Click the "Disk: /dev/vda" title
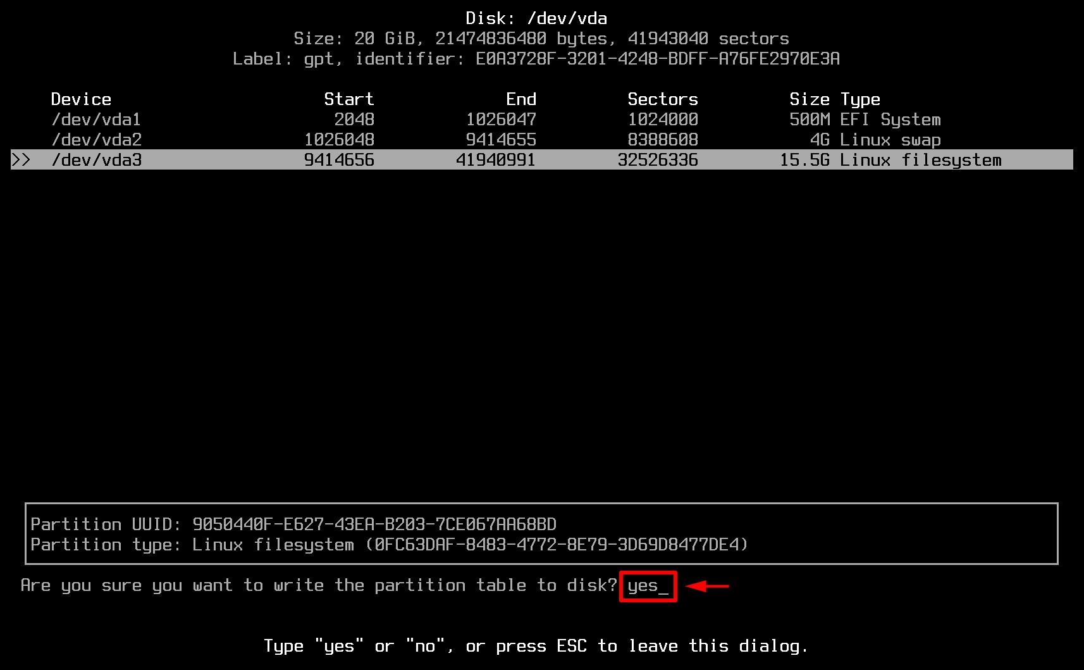The width and height of the screenshot is (1084, 670). click(x=536, y=18)
